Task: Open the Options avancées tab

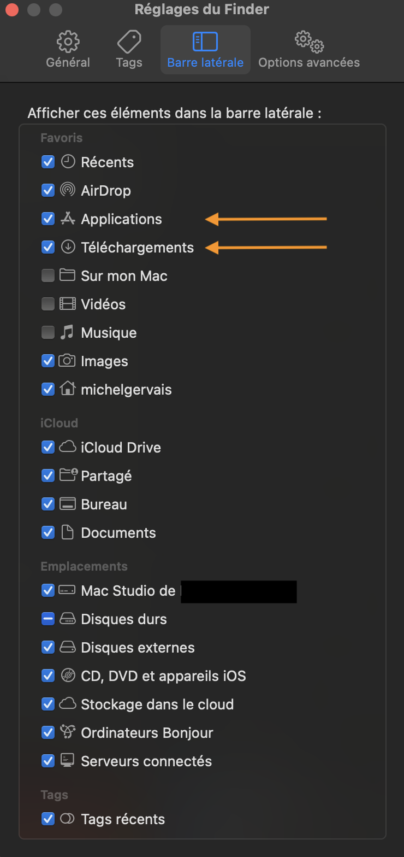Action: [x=309, y=50]
